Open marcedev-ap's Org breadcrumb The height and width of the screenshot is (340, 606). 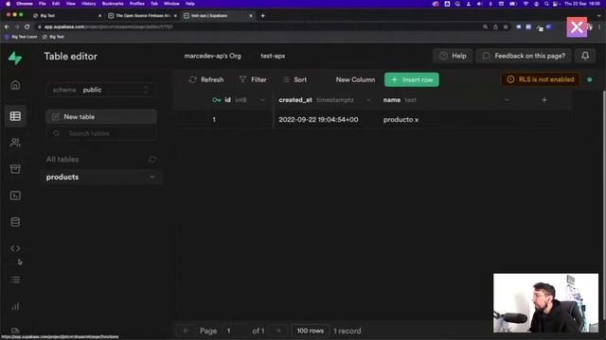pyautogui.click(x=212, y=56)
